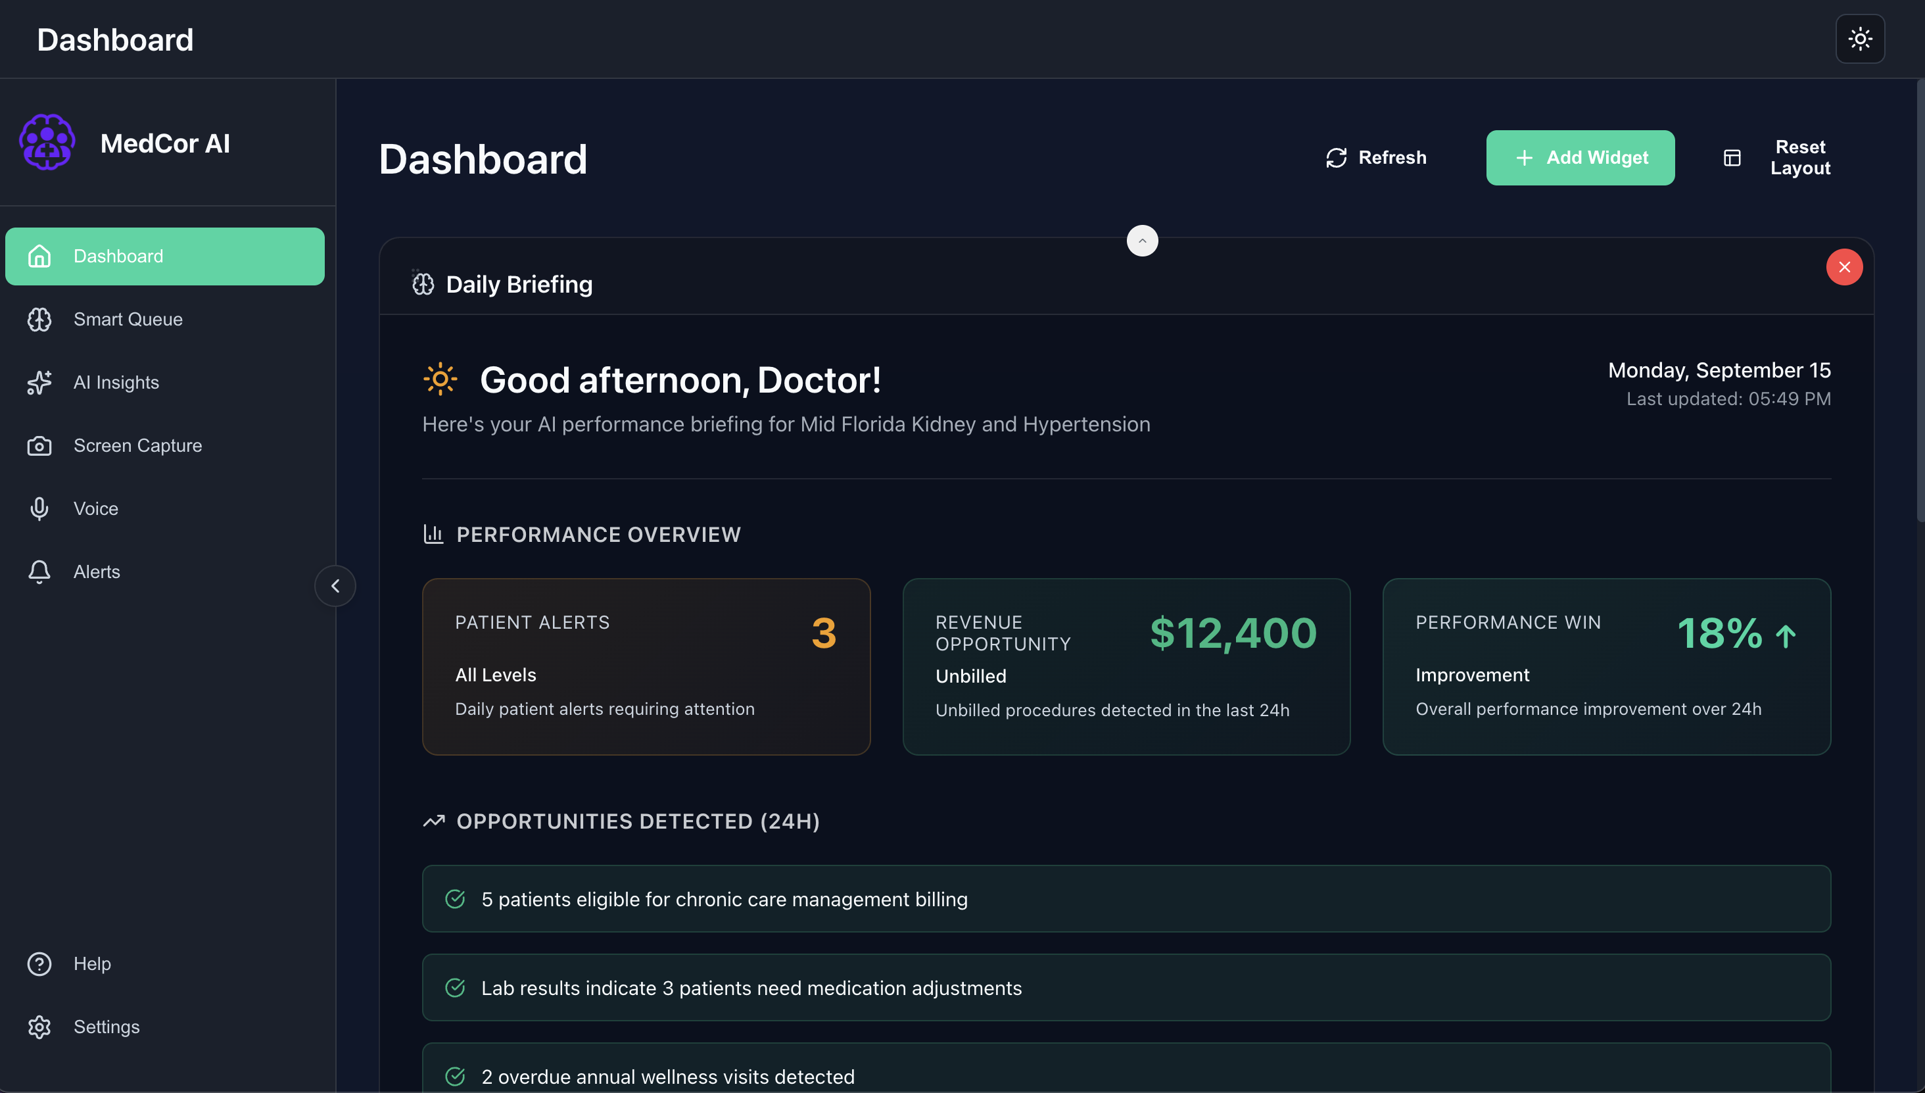The image size is (1925, 1093).
Task: Click Reset Layout
Action: click(x=1799, y=158)
